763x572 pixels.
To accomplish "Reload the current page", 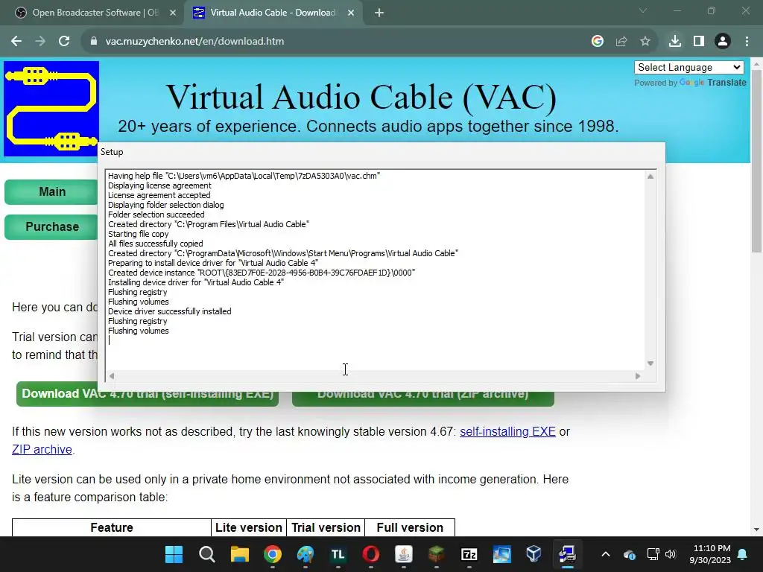I will point(64,42).
